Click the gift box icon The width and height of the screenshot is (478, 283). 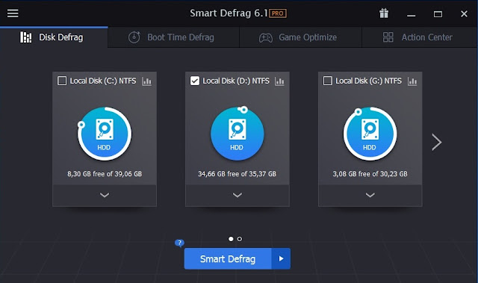coord(384,13)
